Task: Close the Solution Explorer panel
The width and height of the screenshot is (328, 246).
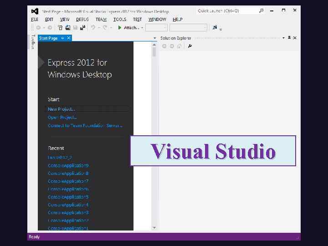Action: tap(295, 38)
